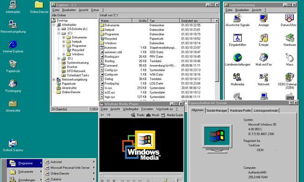Open Einstellungen in the Start menu
Image resolution: width=304 pixels, height=182 pixels.
pos(25,180)
